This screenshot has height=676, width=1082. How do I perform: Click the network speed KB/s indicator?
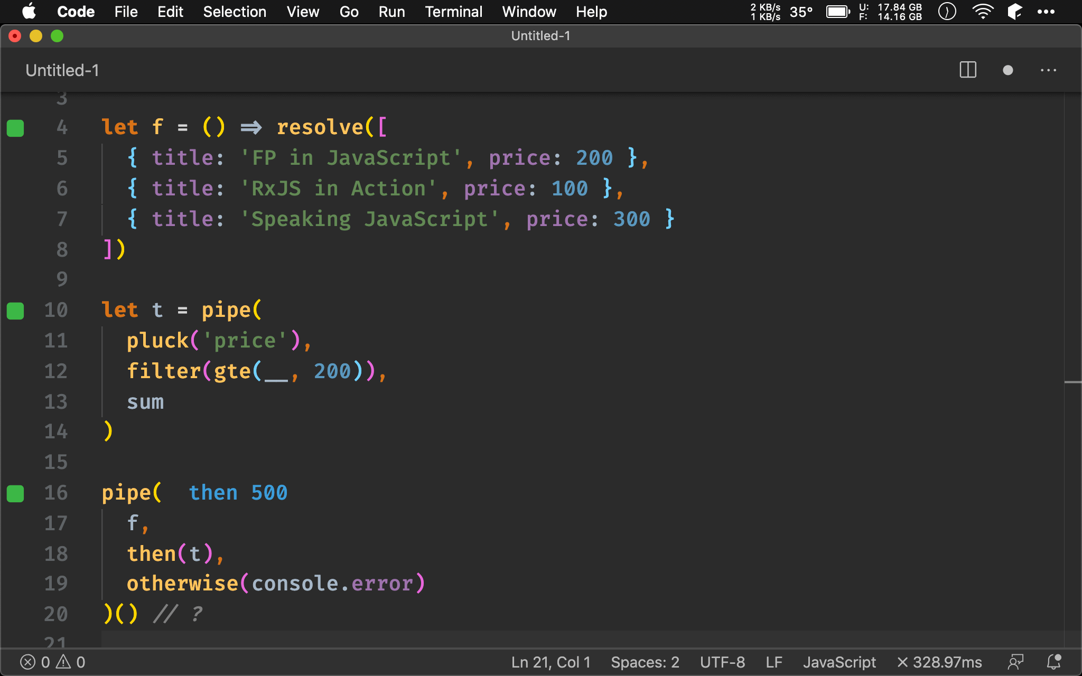point(766,12)
